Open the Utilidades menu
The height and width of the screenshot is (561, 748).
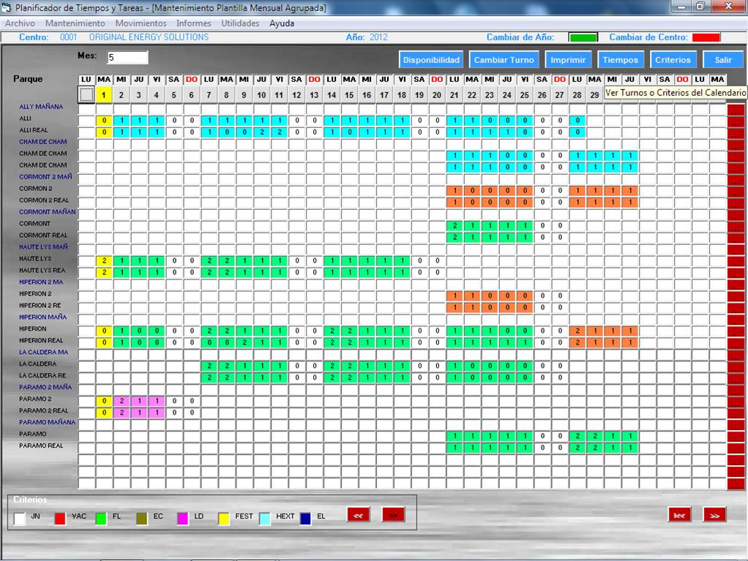click(x=240, y=23)
